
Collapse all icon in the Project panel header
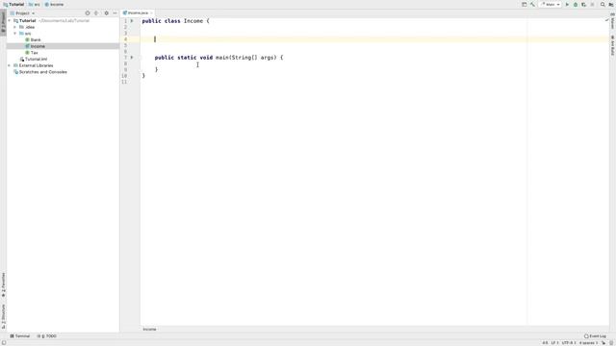(x=96, y=12)
